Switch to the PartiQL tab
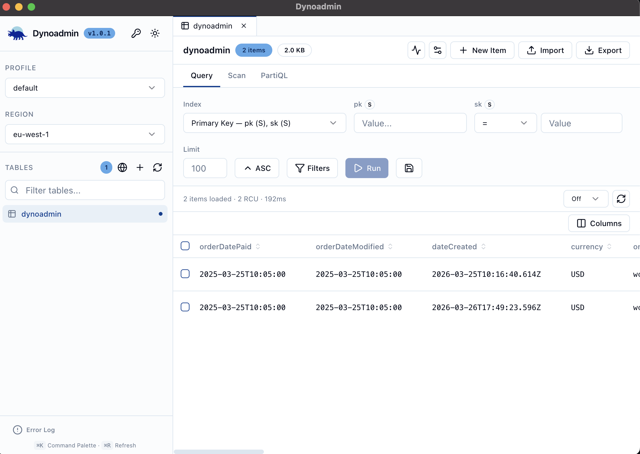The image size is (640, 454). [x=274, y=76]
